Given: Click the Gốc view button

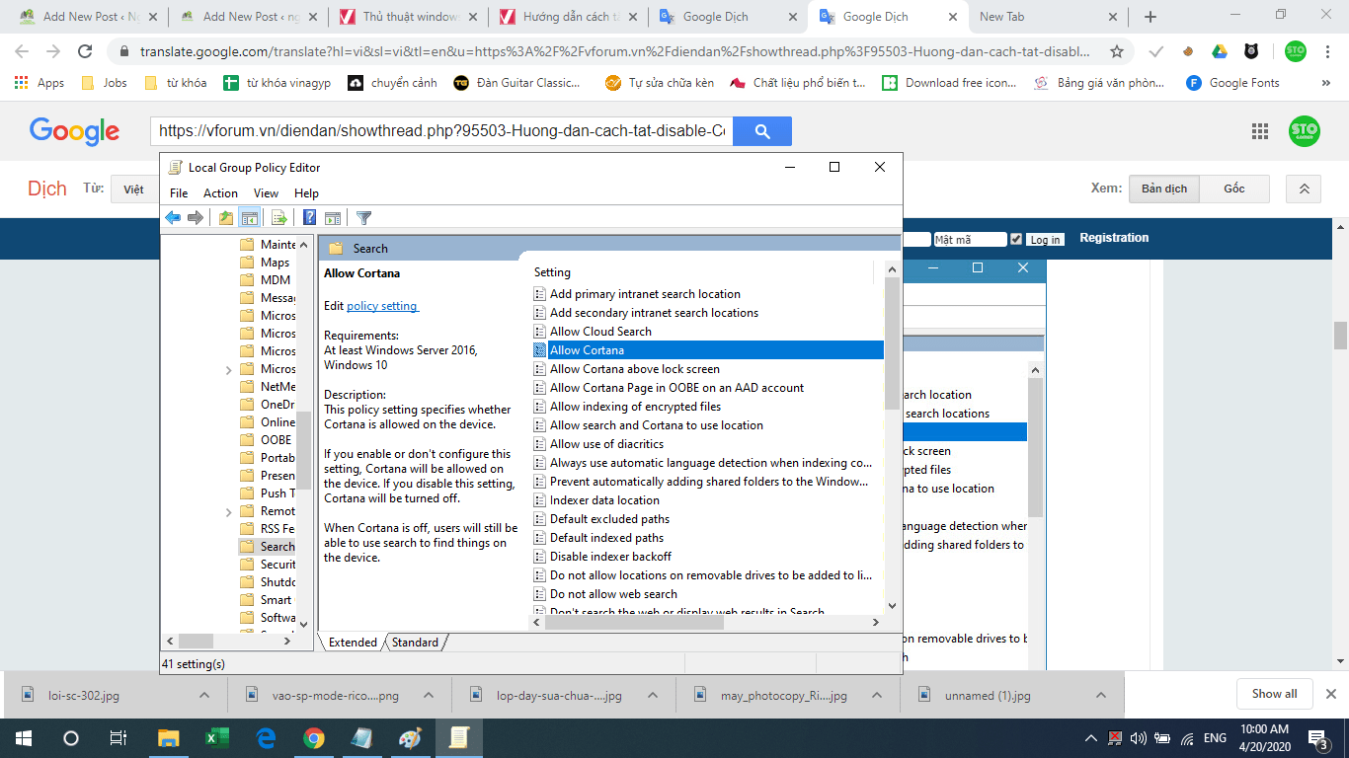Looking at the screenshot, I should pyautogui.click(x=1234, y=189).
